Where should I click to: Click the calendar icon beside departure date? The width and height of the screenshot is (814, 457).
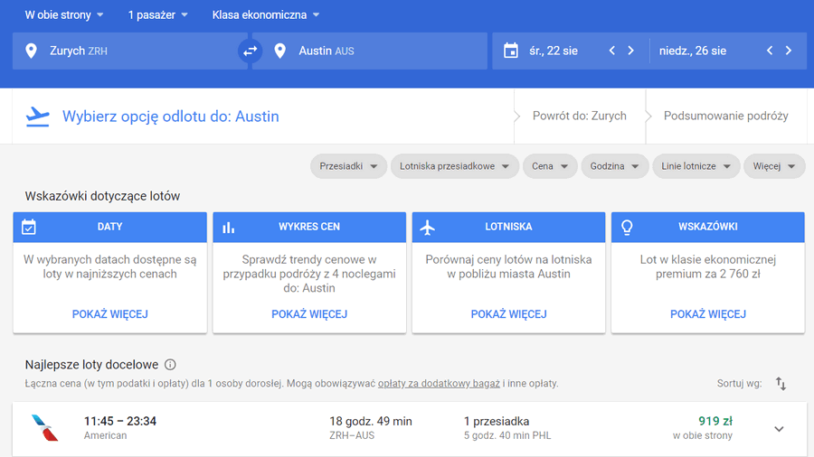pyautogui.click(x=511, y=51)
